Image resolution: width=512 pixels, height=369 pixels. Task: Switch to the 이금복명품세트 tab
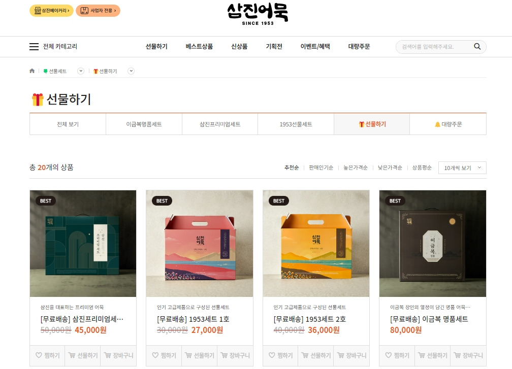(144, 124)
